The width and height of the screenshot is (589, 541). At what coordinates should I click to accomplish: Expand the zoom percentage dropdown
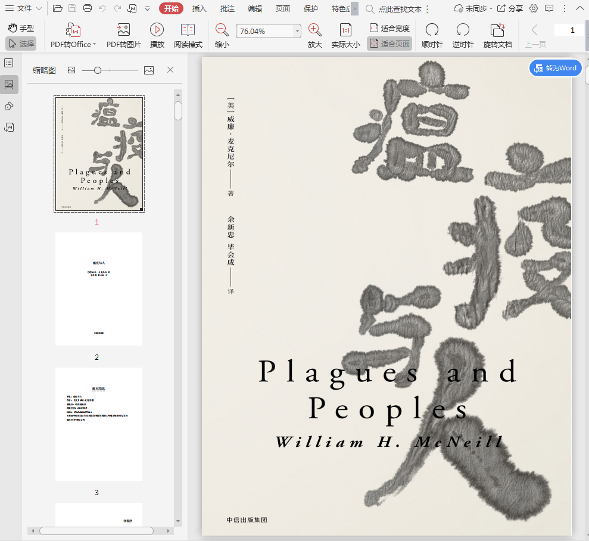click(297, 31)
